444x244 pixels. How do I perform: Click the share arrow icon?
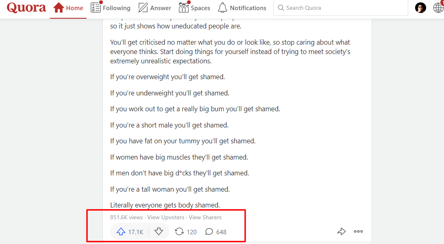tap(342, 231)
